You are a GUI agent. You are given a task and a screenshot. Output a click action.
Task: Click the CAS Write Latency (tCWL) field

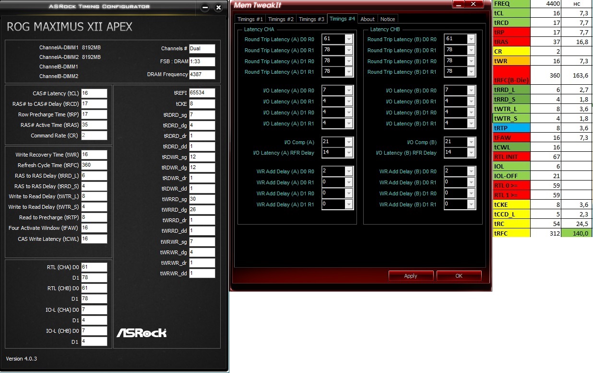[94, 239]
